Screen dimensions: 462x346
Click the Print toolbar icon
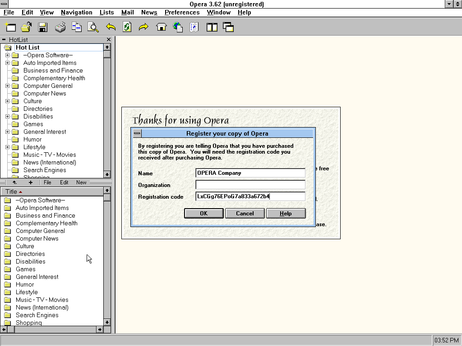(60, 27)
